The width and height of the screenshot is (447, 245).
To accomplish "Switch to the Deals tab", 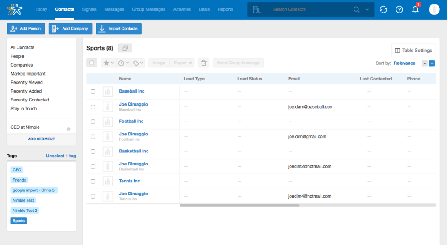I will click(x=204, y=9).
